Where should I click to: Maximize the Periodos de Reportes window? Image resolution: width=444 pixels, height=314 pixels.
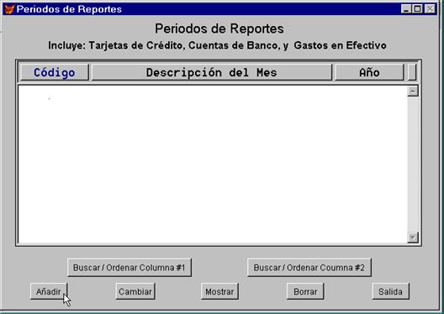[417, 9]
